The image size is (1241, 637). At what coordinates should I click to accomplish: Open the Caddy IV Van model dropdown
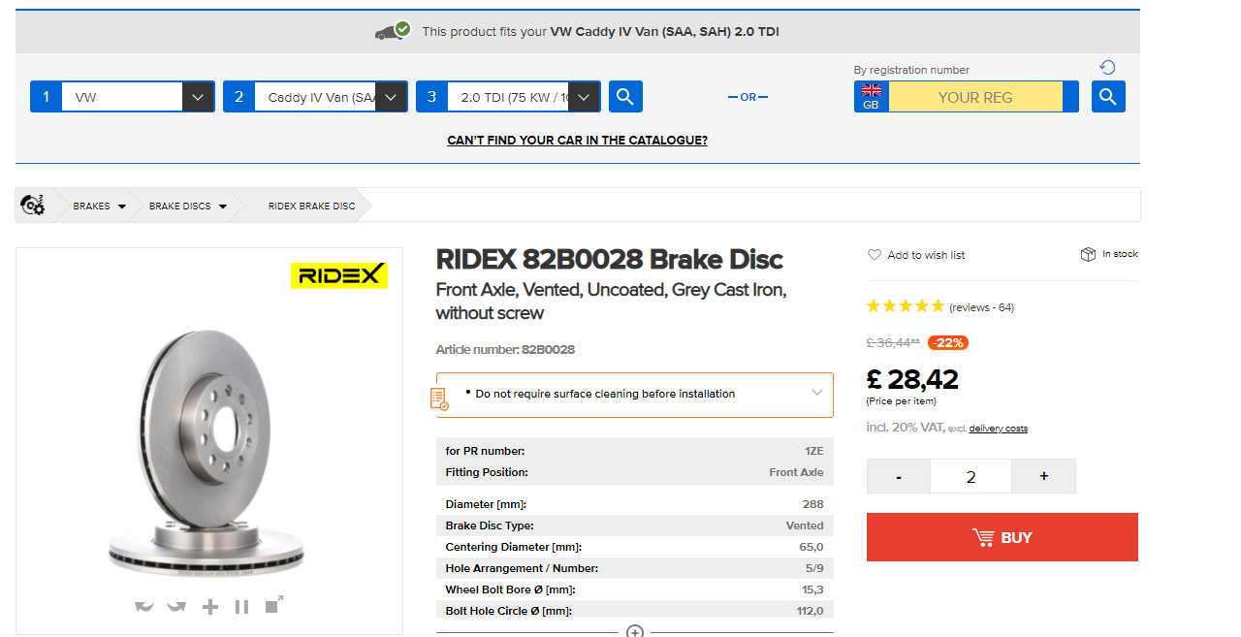click(x=391, y=97)
